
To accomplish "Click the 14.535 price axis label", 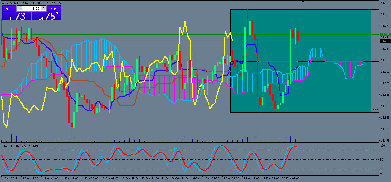I will pos(385,118).
